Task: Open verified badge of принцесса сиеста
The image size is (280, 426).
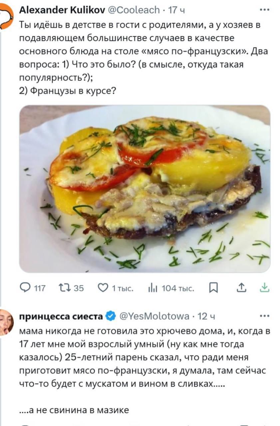Action: 110,316
